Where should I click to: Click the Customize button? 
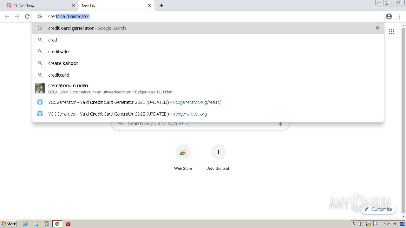coord(378,209)
